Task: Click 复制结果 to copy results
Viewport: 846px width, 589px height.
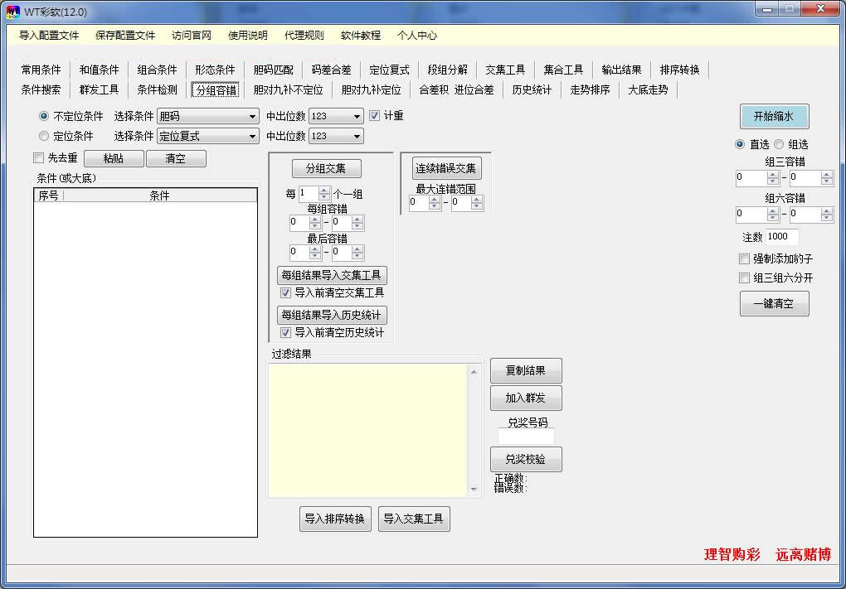Action: coord(526,370)
